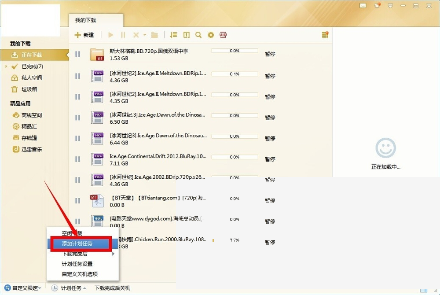440x295 pixels.
Task: Toggle pause on Ice.Age.2002.BDrip task
Action: [77, 180]
